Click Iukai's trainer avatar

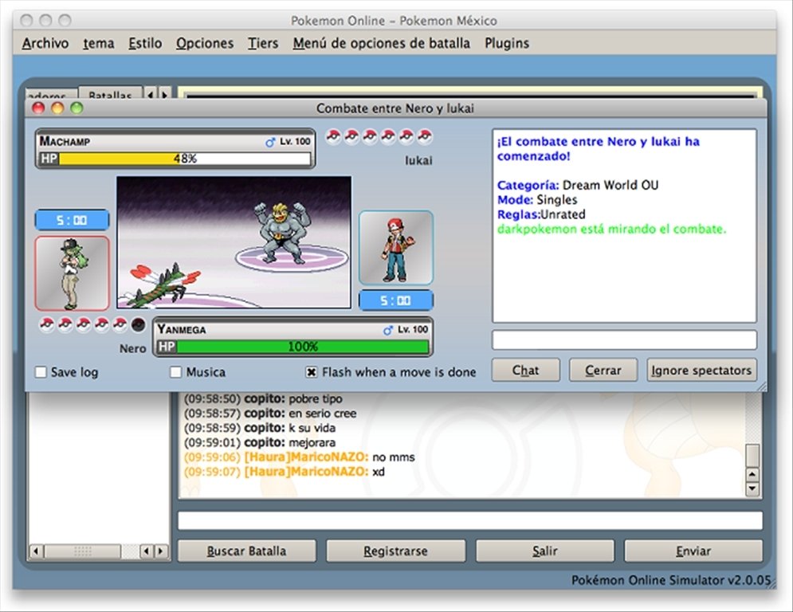click(x=396, y=248)
